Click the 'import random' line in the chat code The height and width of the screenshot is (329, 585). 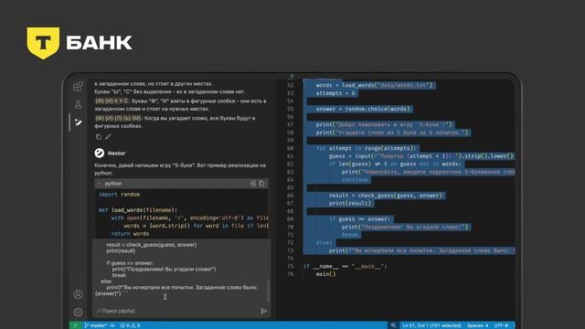119,195
